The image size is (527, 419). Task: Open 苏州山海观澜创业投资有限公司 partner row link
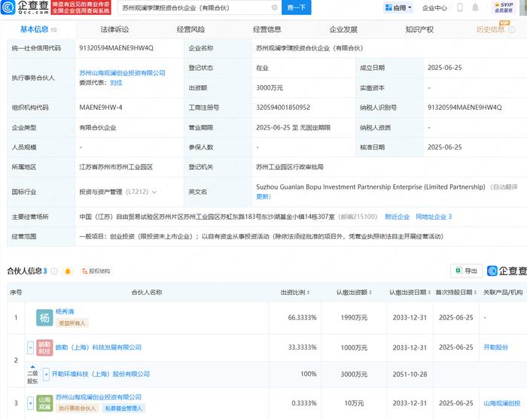coord(98,397)
